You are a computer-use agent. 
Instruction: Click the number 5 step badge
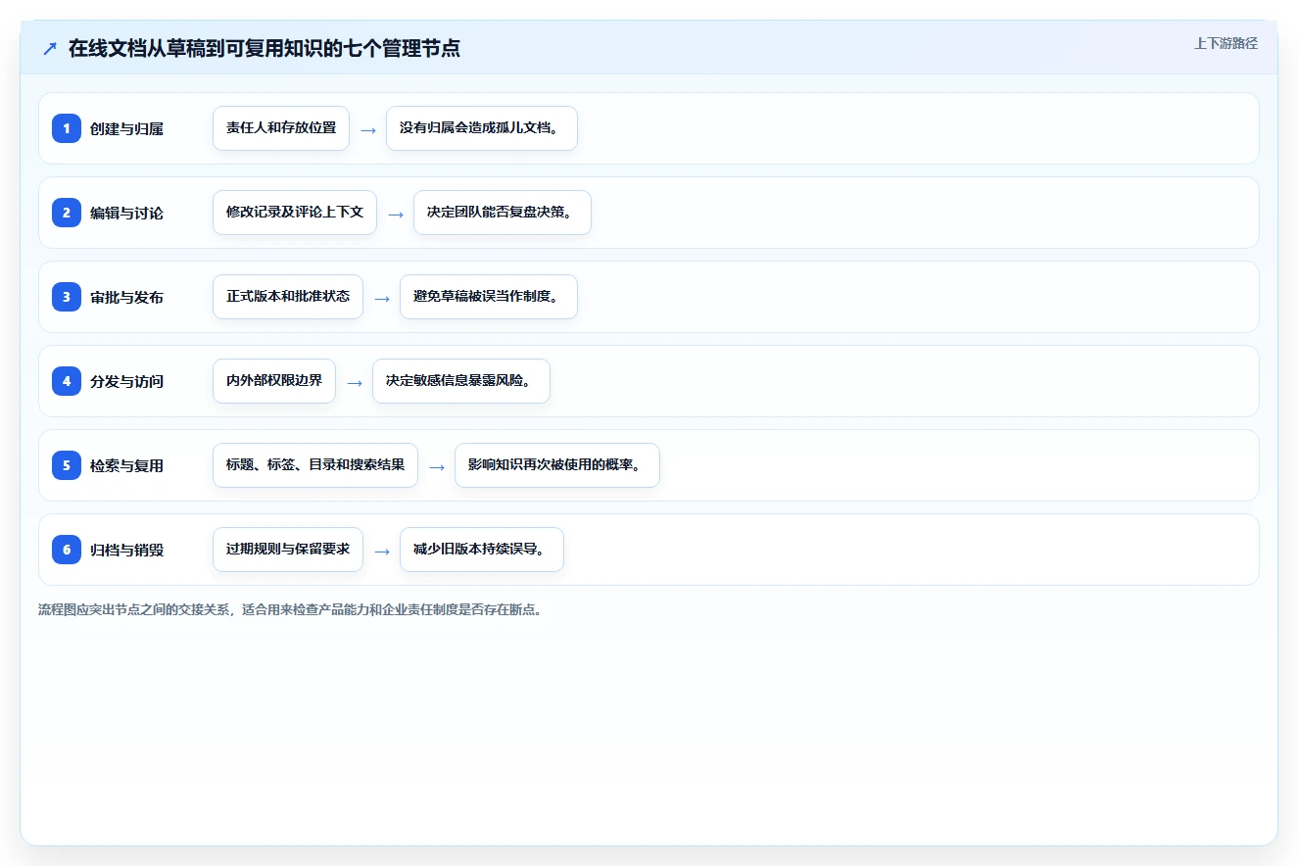[67, 465]
